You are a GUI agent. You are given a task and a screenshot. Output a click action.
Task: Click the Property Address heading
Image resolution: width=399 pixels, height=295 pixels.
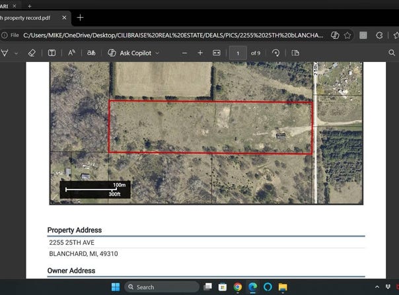point(75,230)
